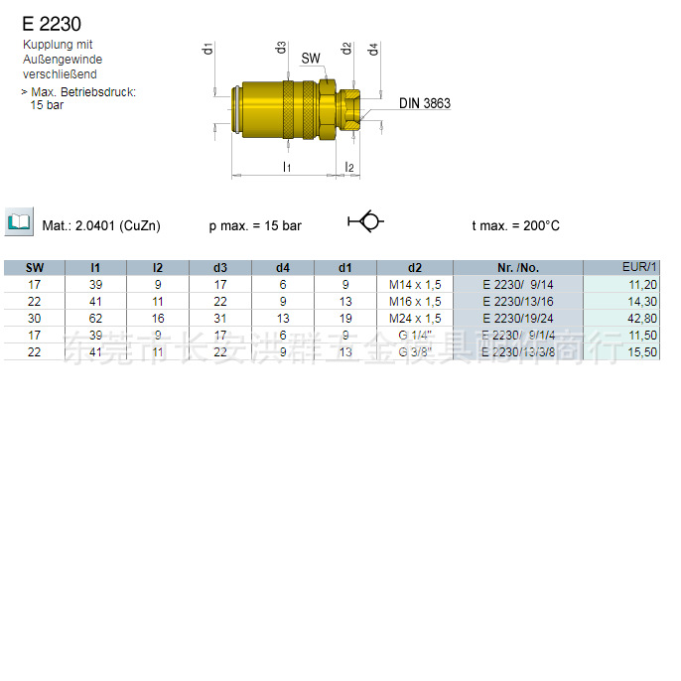Select part number E 2230/ 9/14

pos(518,285)
